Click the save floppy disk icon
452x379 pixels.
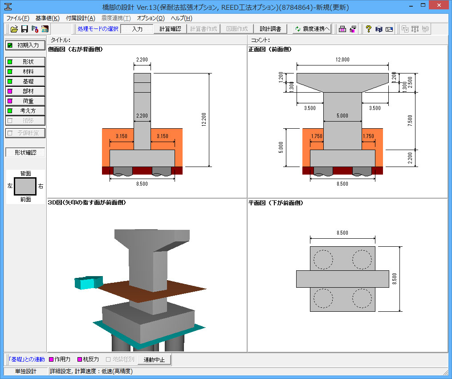[24, 29]
